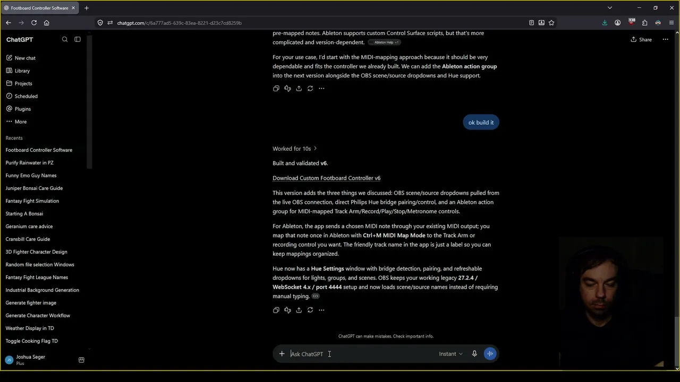Start dictation with the microphone icon

pyautogui.click(x=474, y=354)
